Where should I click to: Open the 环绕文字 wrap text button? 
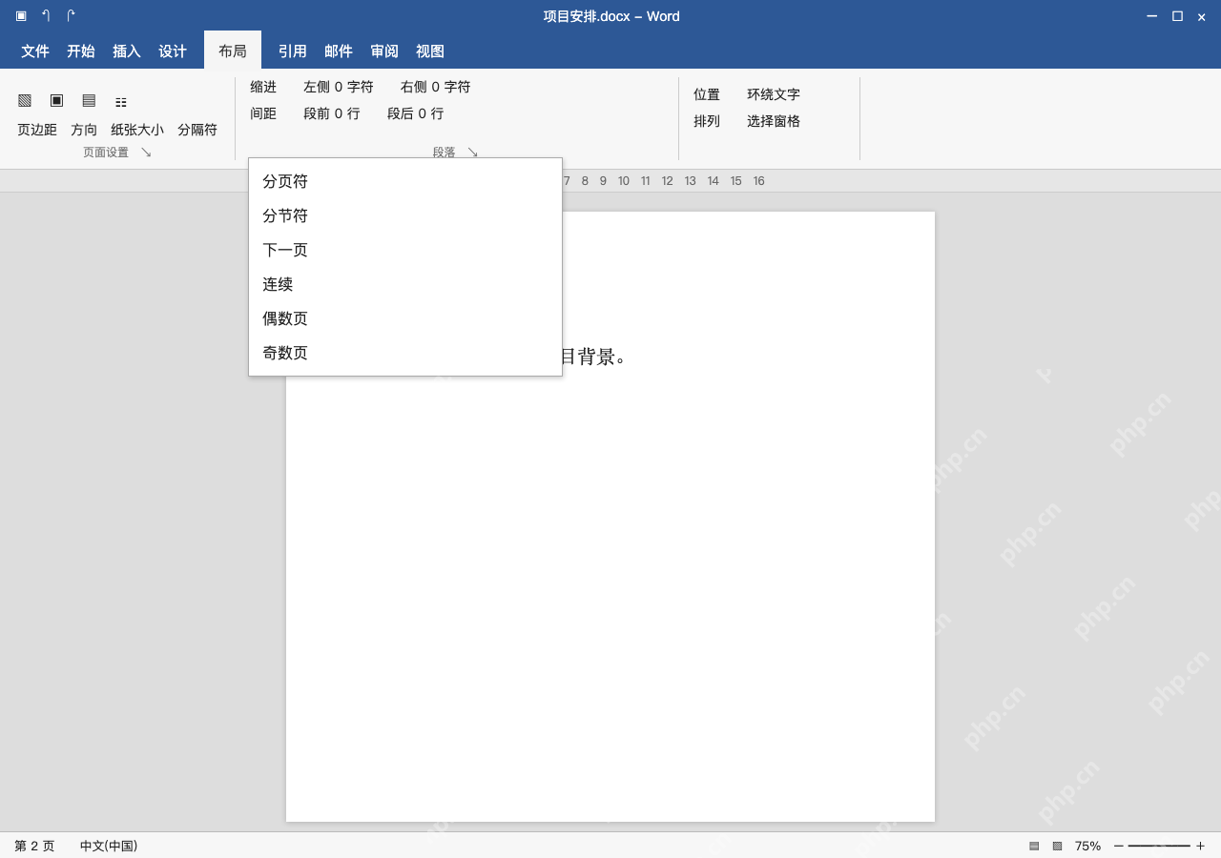click(x=774, y=94)
